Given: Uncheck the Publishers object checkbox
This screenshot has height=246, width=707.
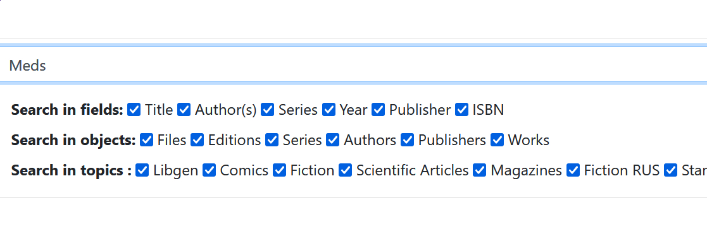Looking at the screenshot, I should 408,140.
